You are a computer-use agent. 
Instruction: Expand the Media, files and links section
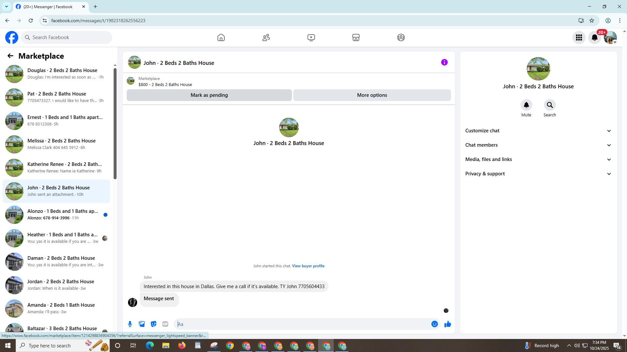pyautogui.click(x=538, y=159)
